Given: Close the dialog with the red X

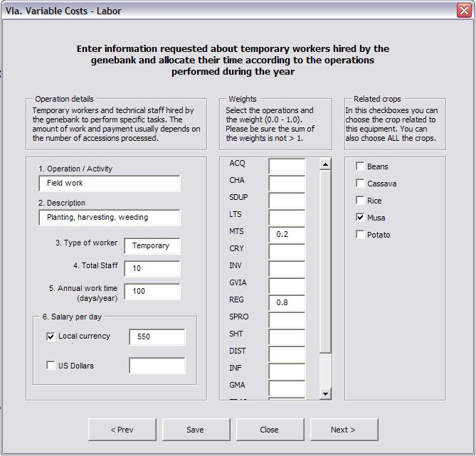Looking at the screenshot, I should pyautogui.click(x=462, y=10).
